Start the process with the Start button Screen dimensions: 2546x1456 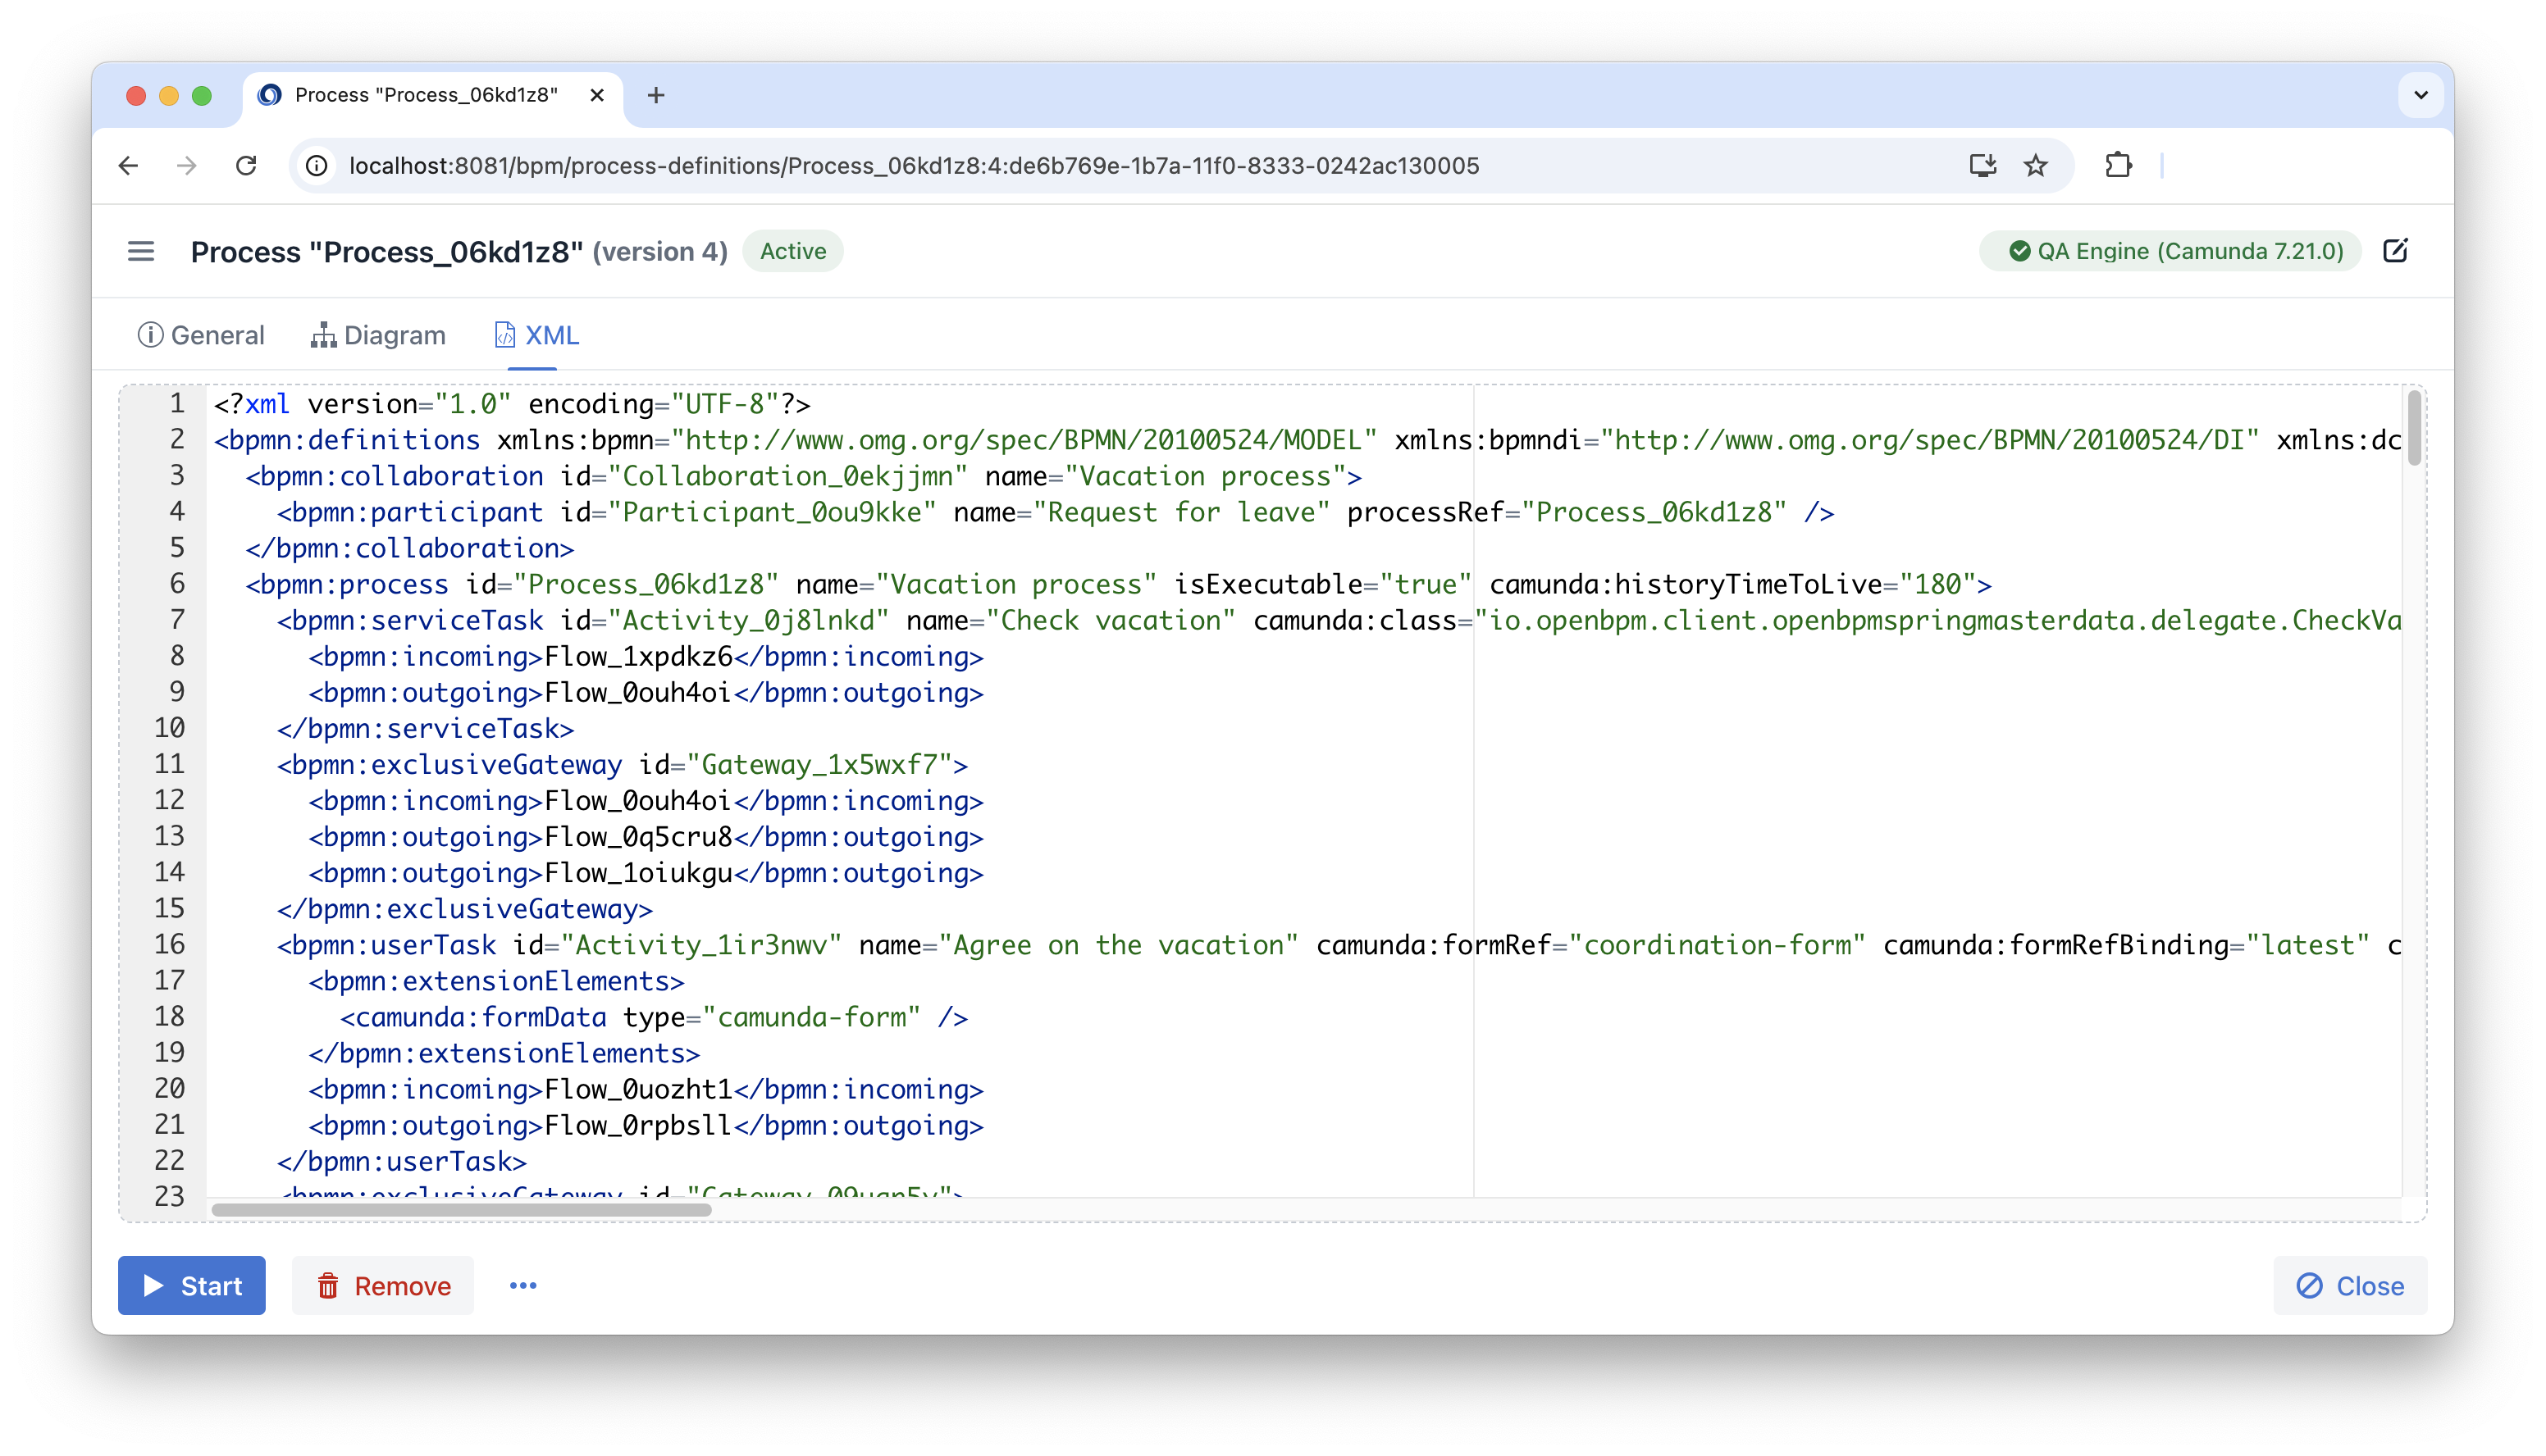tap(192, 1286)
